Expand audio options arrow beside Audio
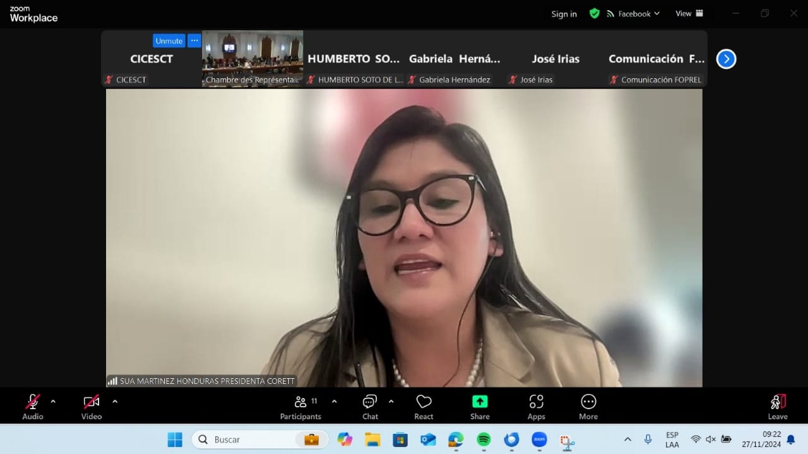This screenshot has height=454, width=808. tap(53, 401)
